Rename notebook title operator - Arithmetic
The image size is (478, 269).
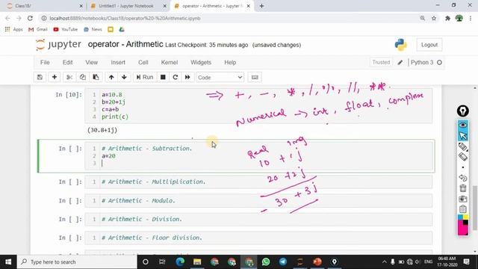pos(125,44)
